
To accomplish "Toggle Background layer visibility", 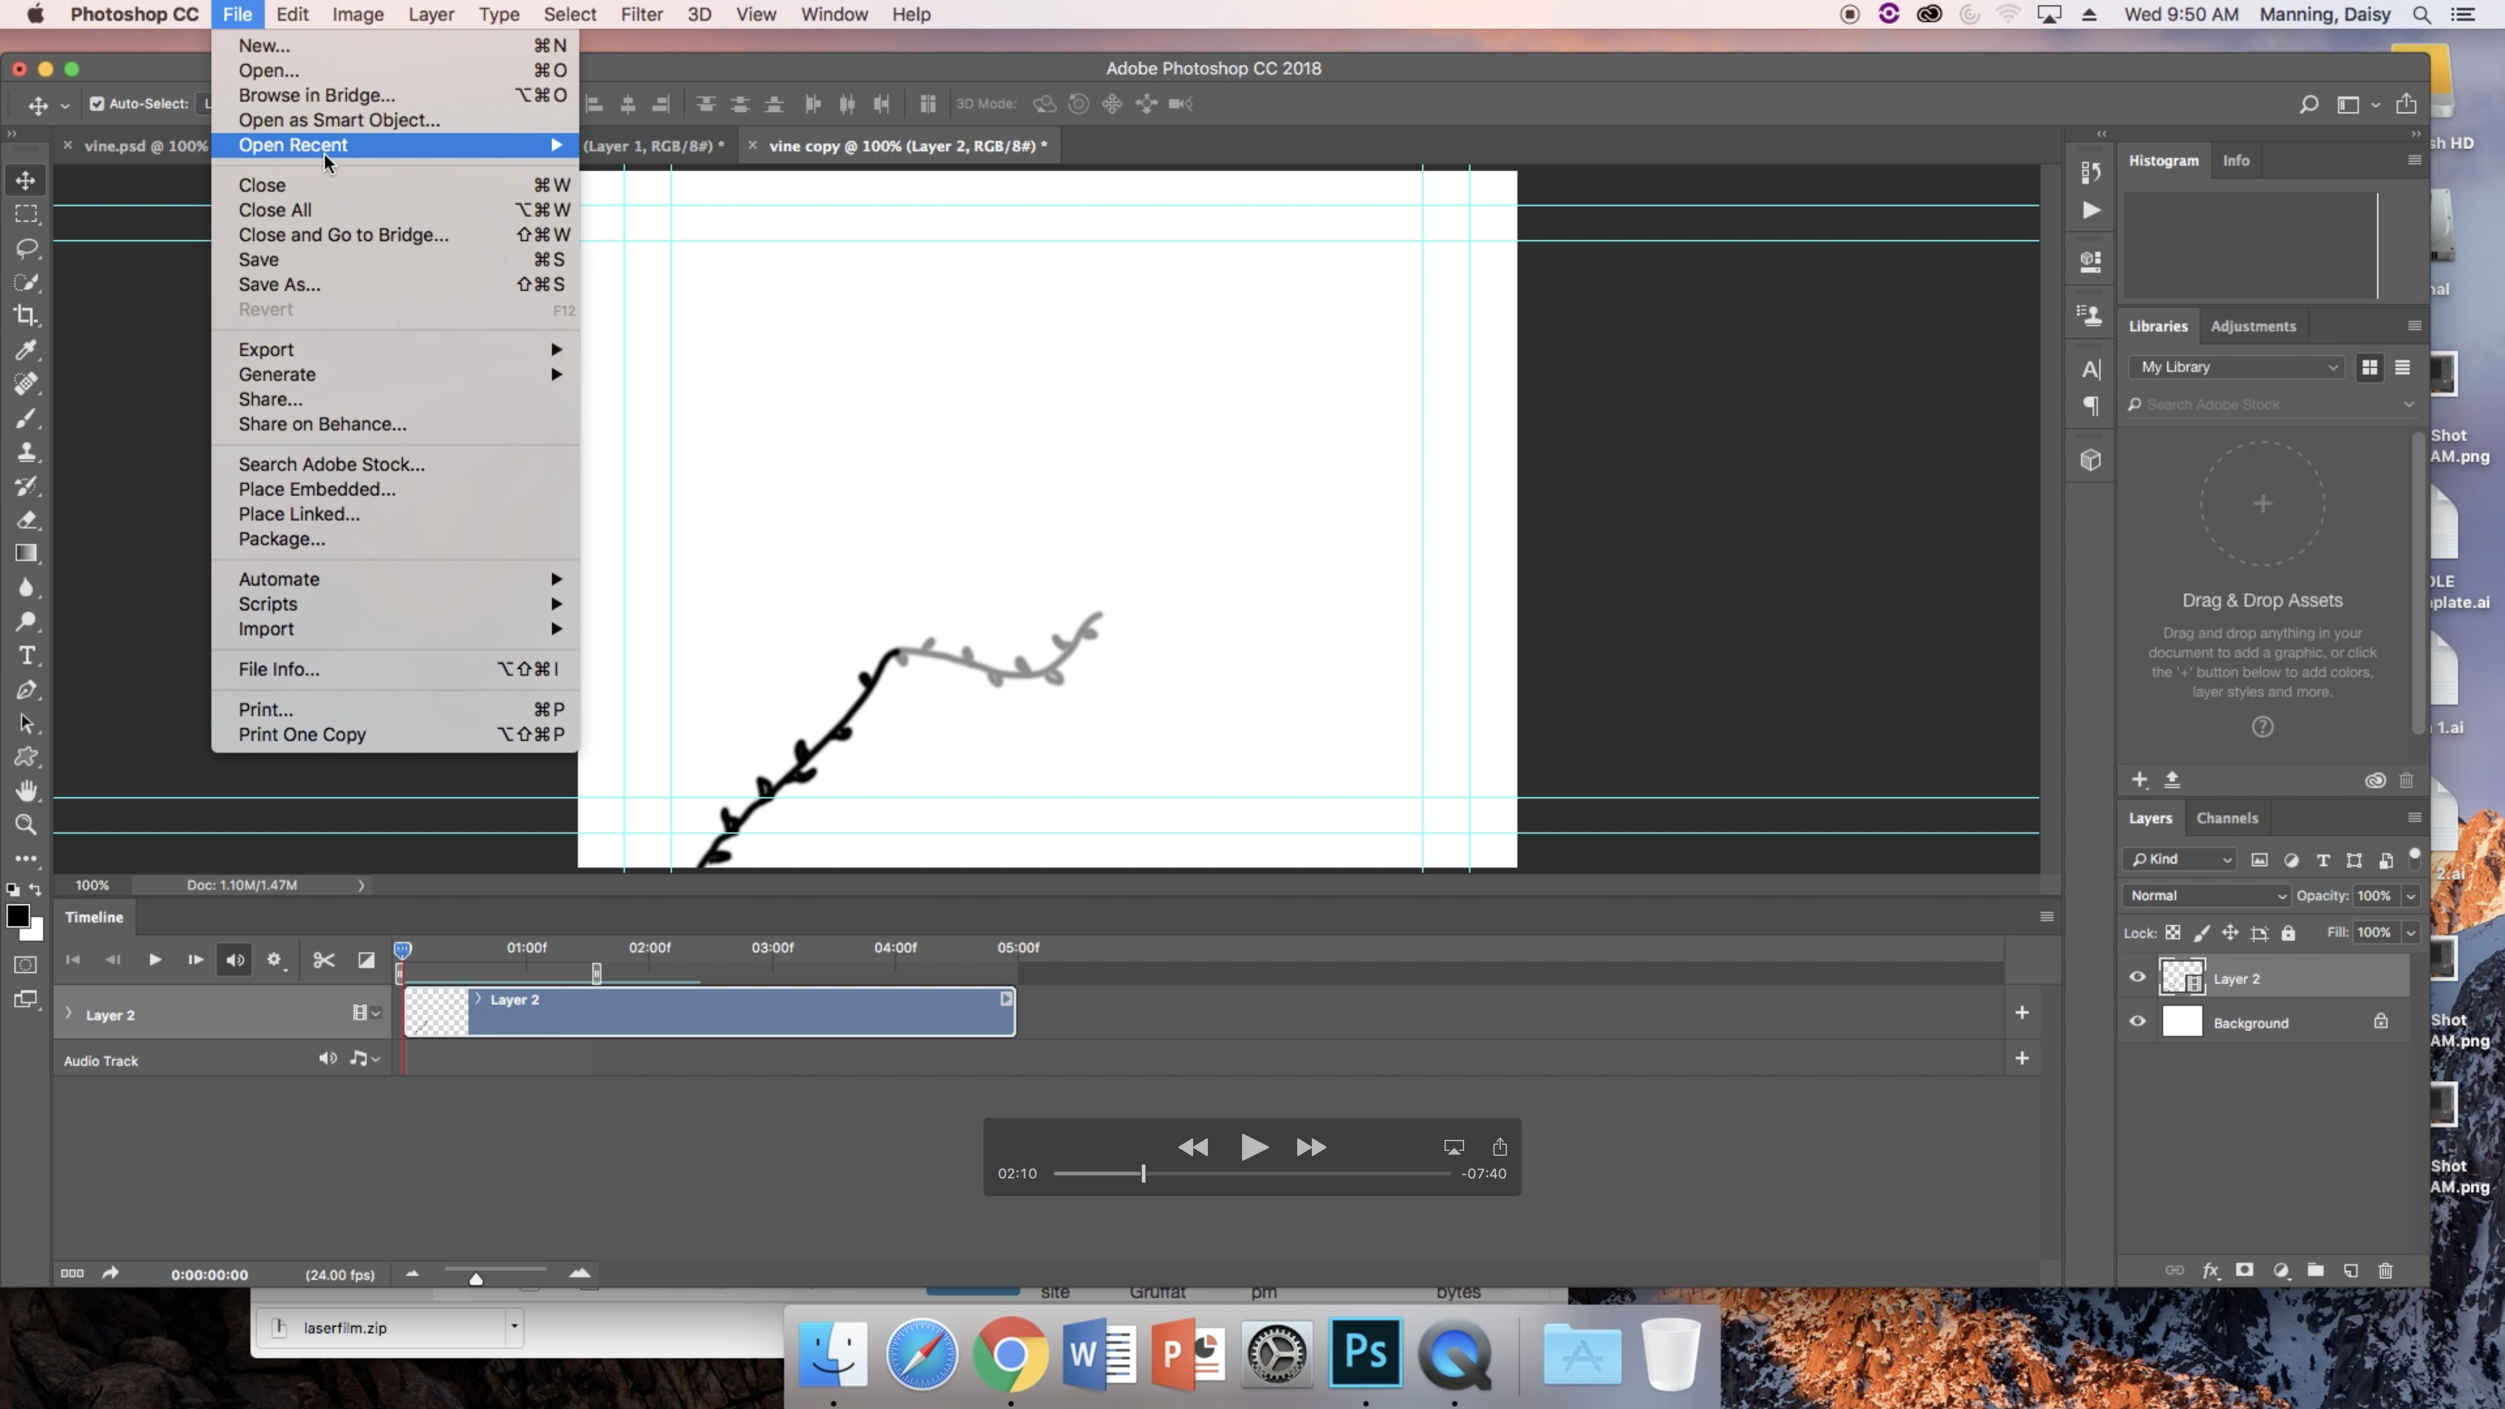I will [x=2139, y=1022].
